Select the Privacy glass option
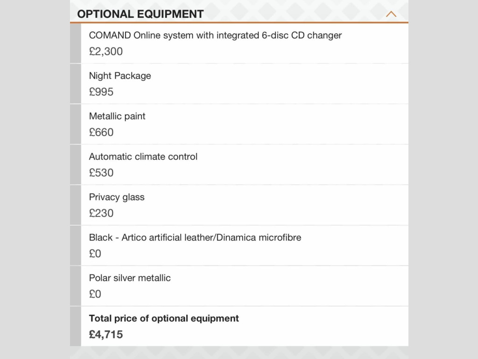The height and width of the screenshot is (359, 478). (117, 197)
